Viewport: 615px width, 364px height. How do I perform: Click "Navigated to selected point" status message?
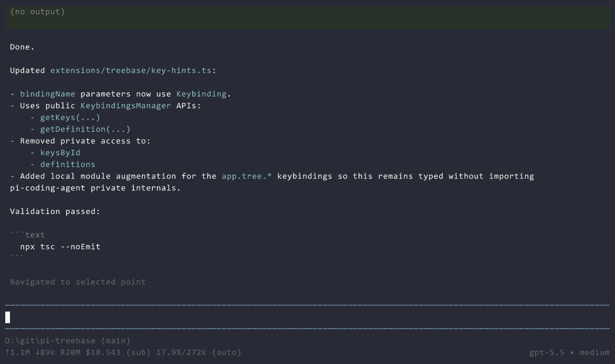coord(78,282)
